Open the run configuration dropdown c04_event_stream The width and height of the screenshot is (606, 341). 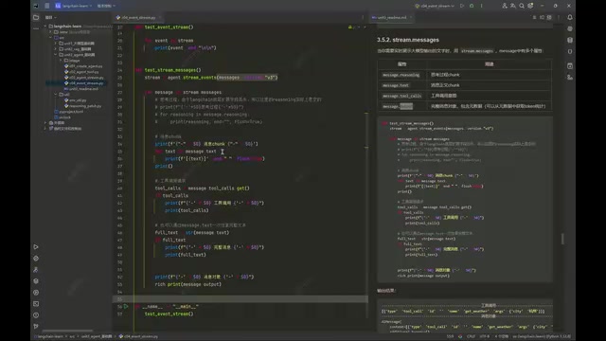tap(435, 6)
